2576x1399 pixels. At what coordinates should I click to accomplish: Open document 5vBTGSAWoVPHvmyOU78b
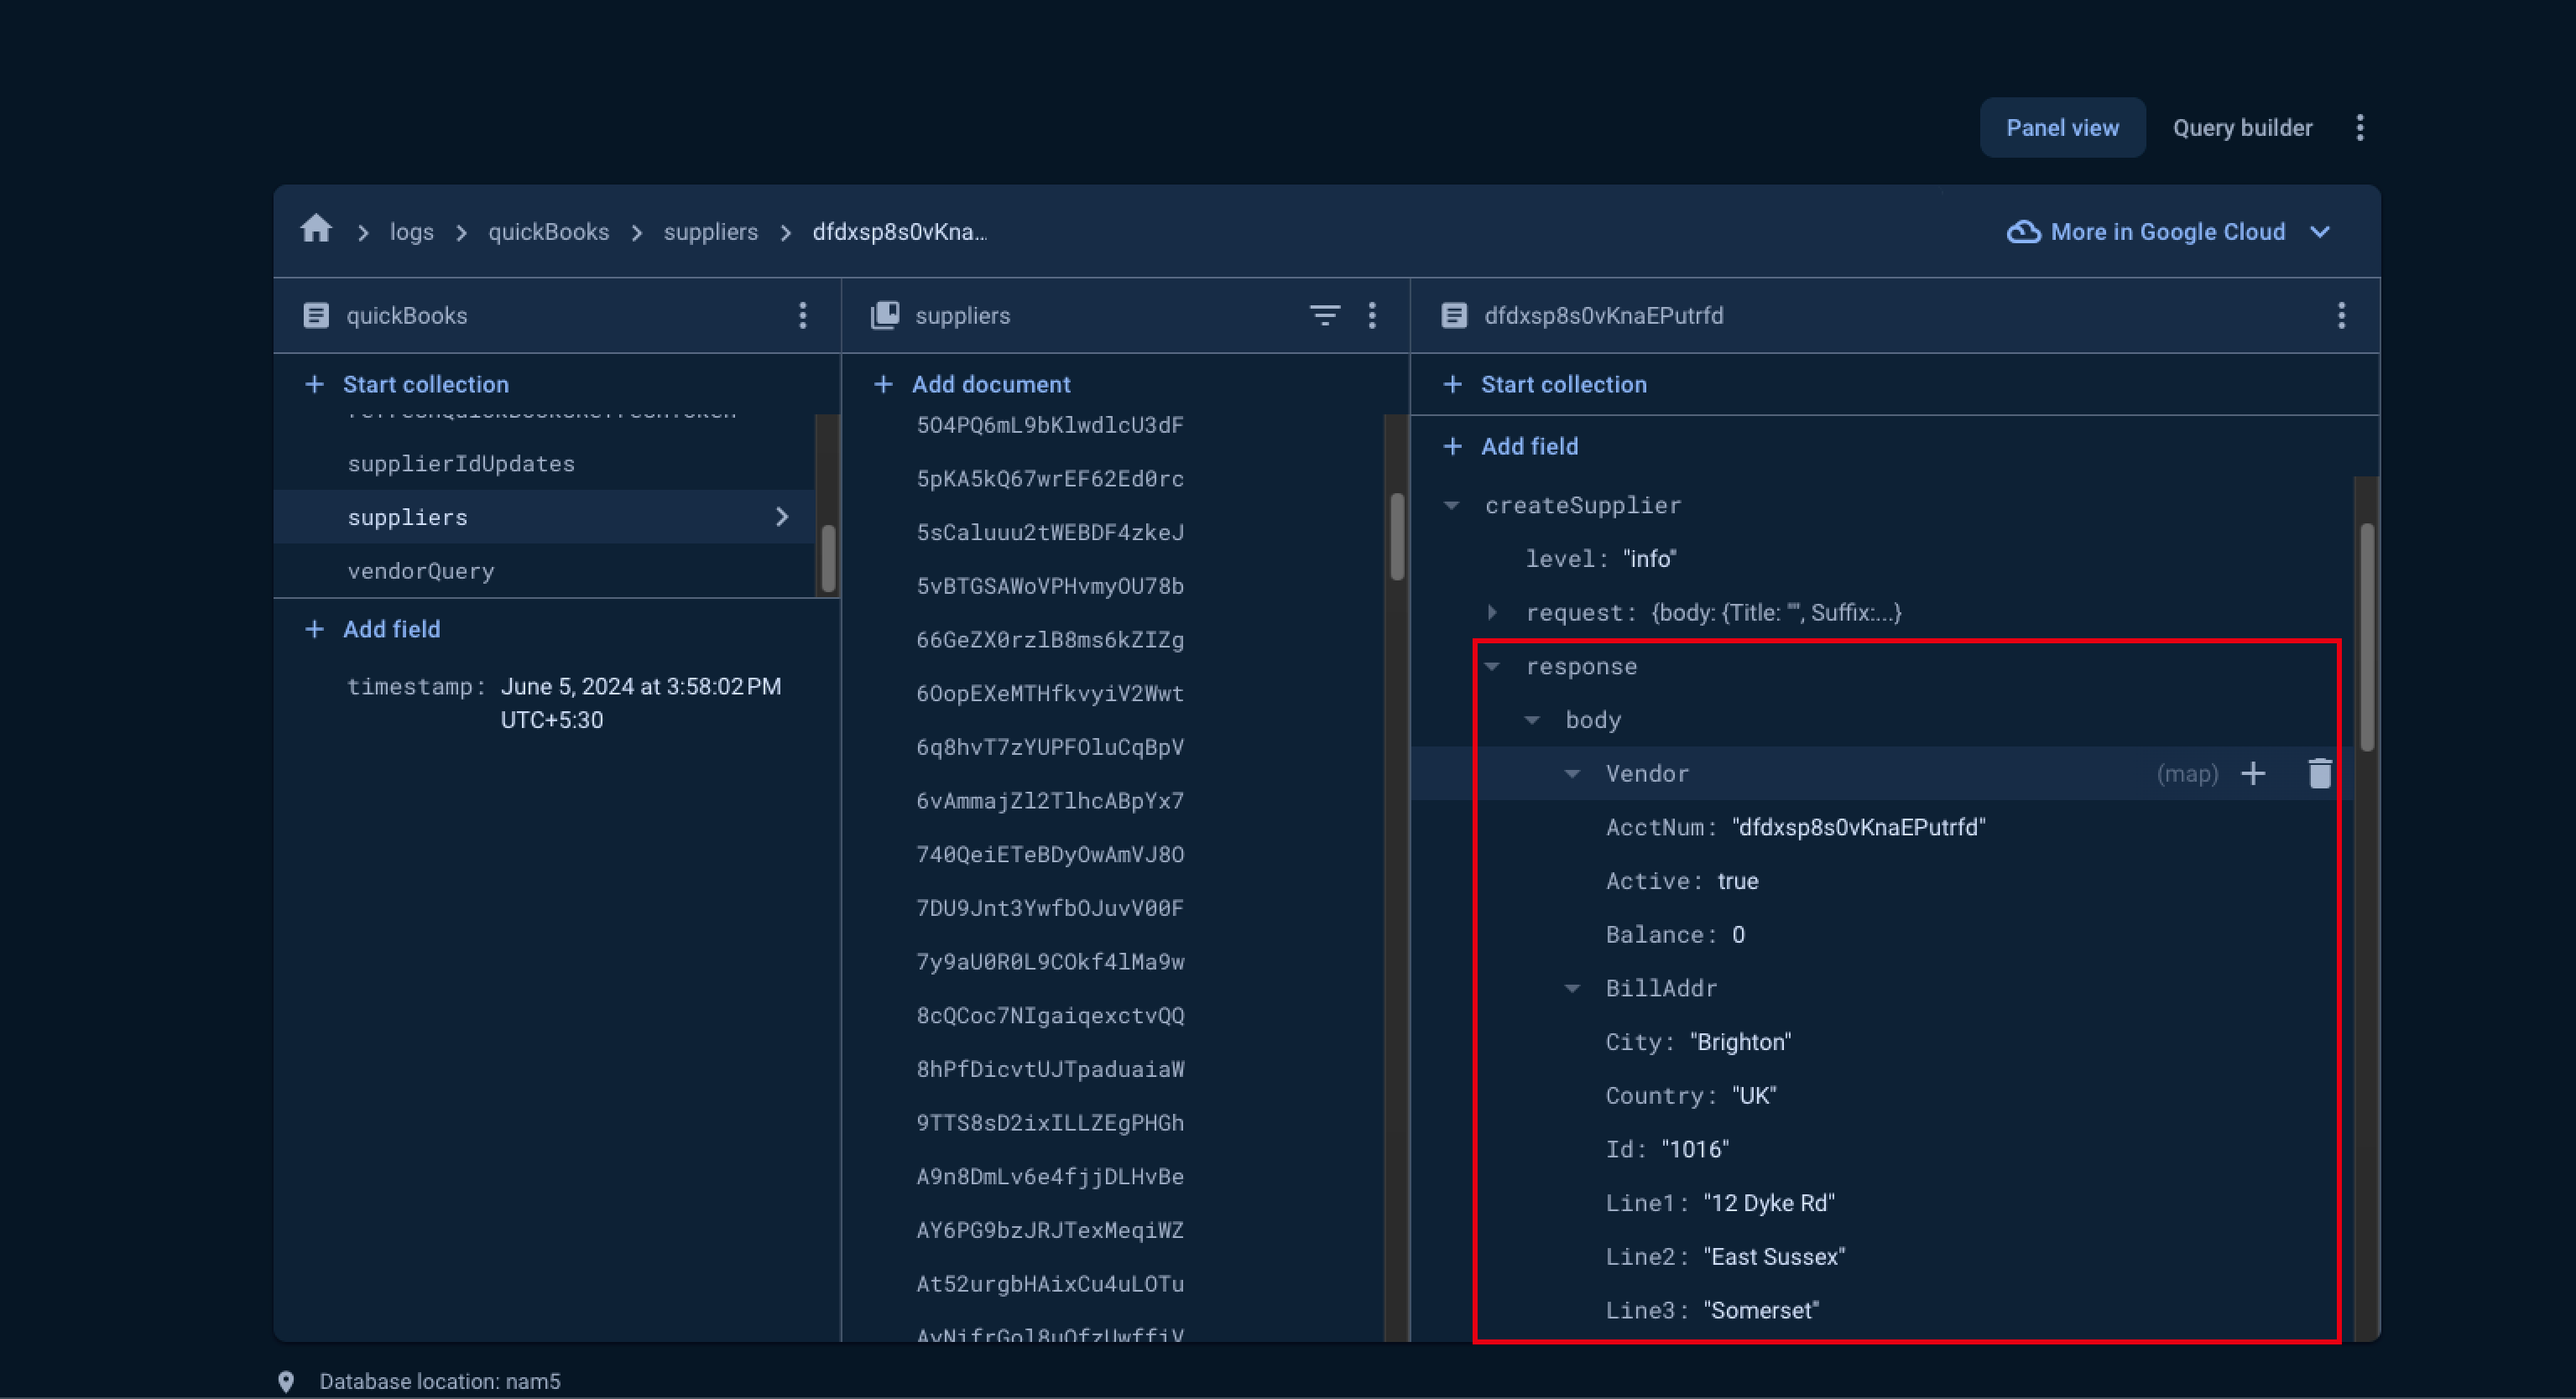tap(1050, 585)
